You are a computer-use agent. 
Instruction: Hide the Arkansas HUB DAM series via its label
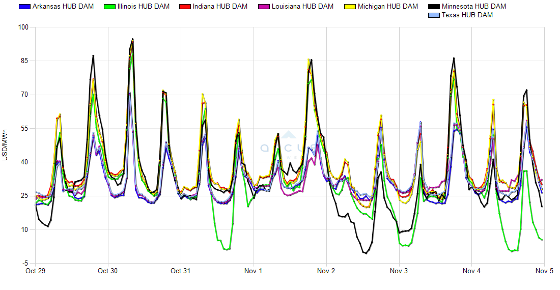(63, 7)
